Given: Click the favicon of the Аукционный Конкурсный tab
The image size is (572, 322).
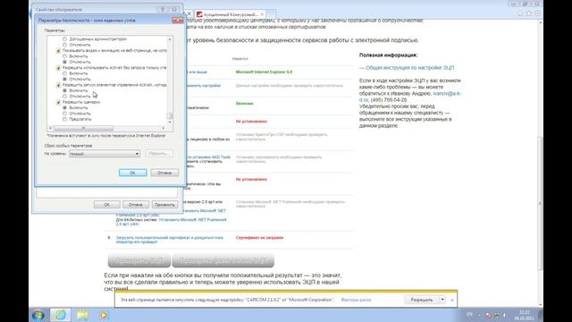Looking at the screenshot, I should [x=199, y=14].
